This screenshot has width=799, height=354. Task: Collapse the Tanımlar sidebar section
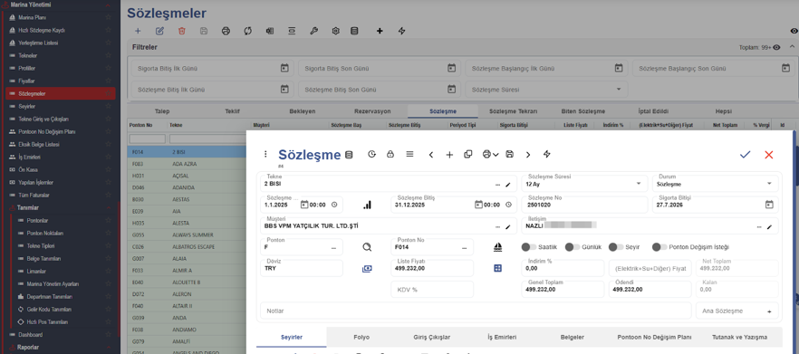pos(108,208)
